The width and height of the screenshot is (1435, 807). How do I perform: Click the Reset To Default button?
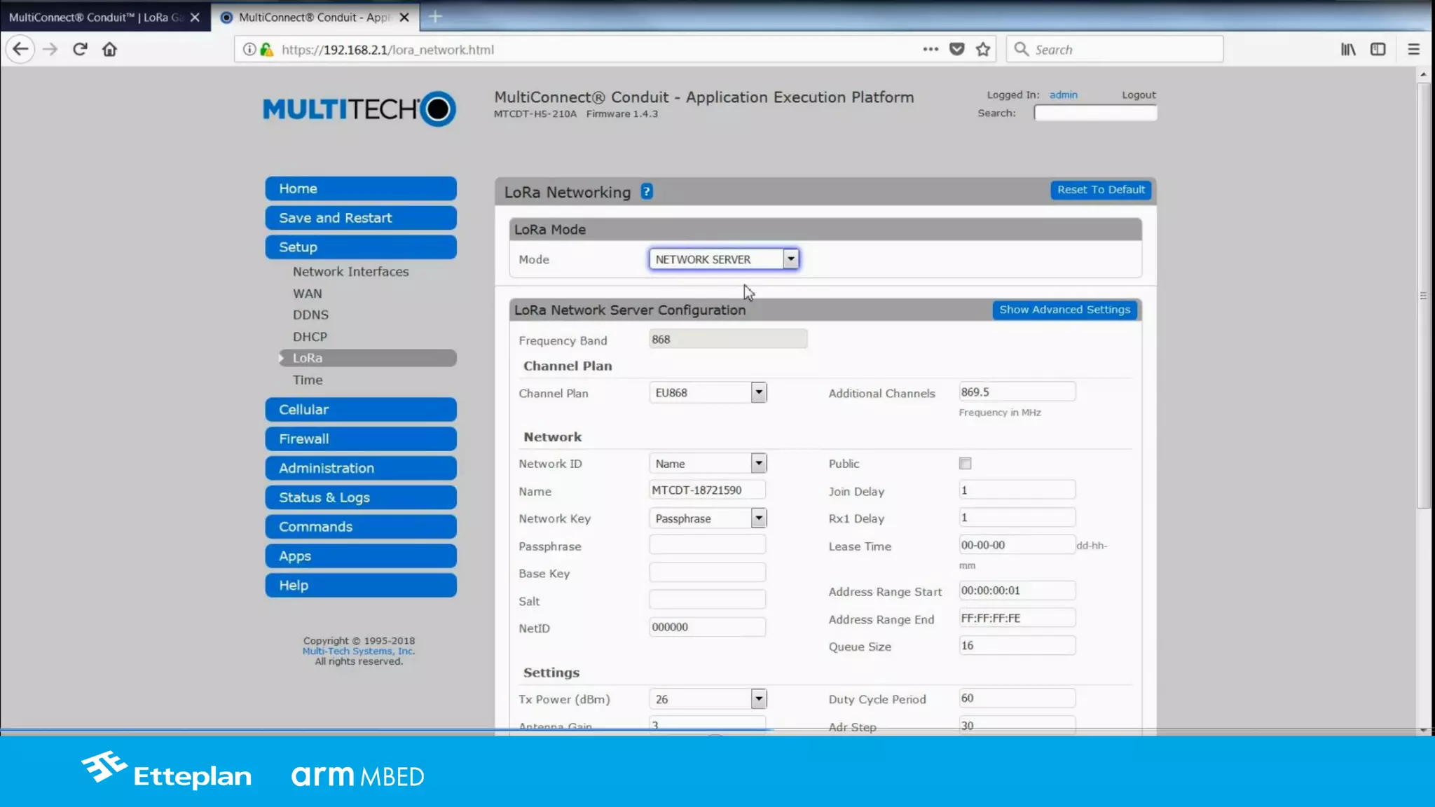click(x=1100, y=190)
